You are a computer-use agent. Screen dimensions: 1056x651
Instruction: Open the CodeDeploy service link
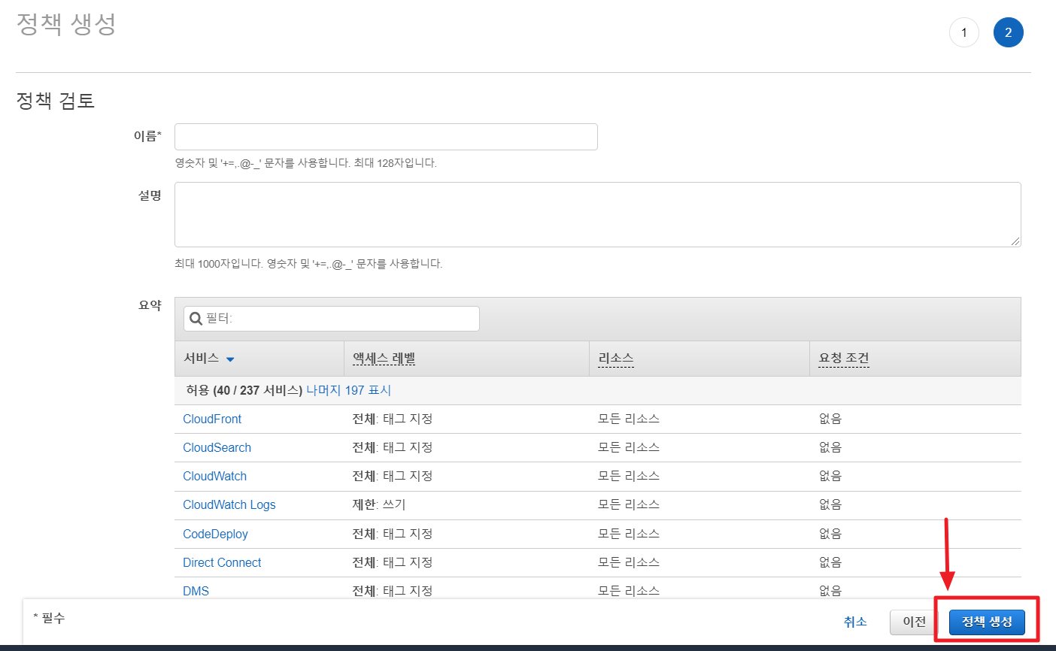click(215, 534)
